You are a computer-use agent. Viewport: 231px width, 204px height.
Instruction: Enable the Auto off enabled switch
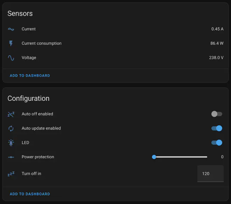pyautogui.click(x=217, y=114)
